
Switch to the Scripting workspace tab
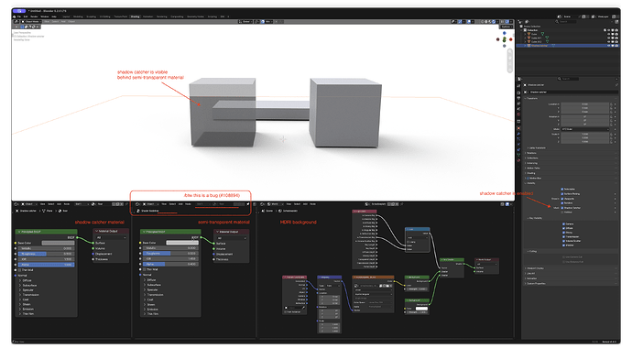(212, 16)
